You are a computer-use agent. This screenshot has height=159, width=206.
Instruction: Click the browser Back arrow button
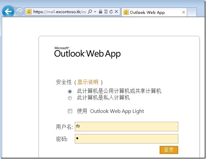tap(8, 12)
